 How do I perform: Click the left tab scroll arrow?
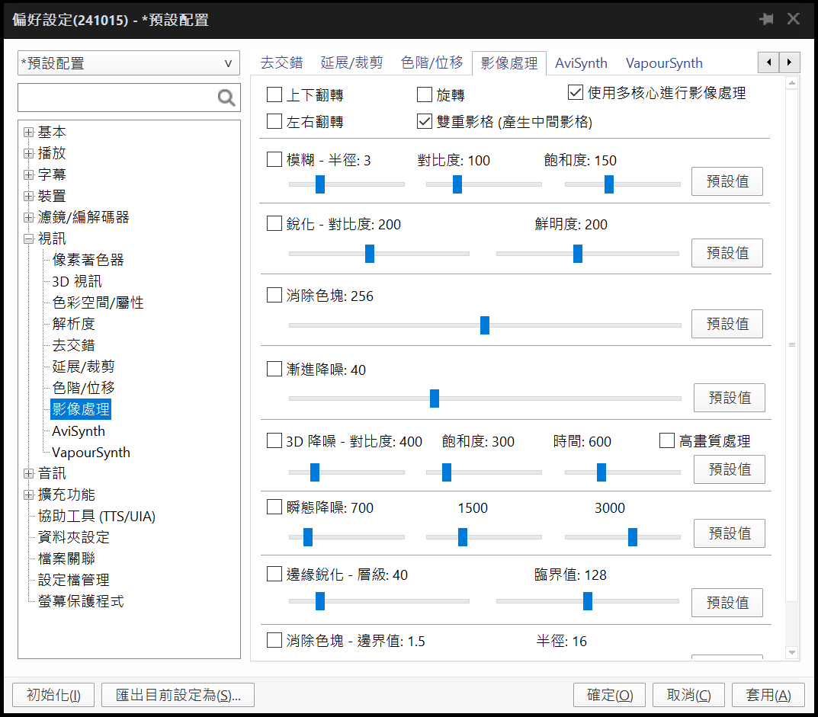pyautogui.click(x=768, y=62)
